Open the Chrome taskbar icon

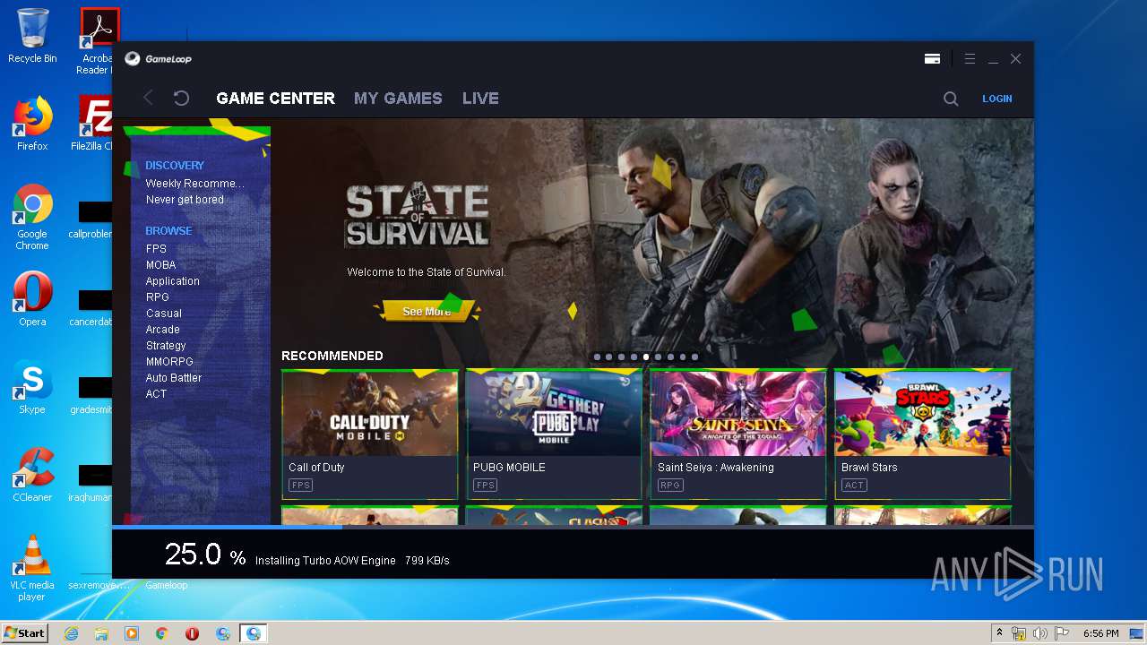click(162, 633)
